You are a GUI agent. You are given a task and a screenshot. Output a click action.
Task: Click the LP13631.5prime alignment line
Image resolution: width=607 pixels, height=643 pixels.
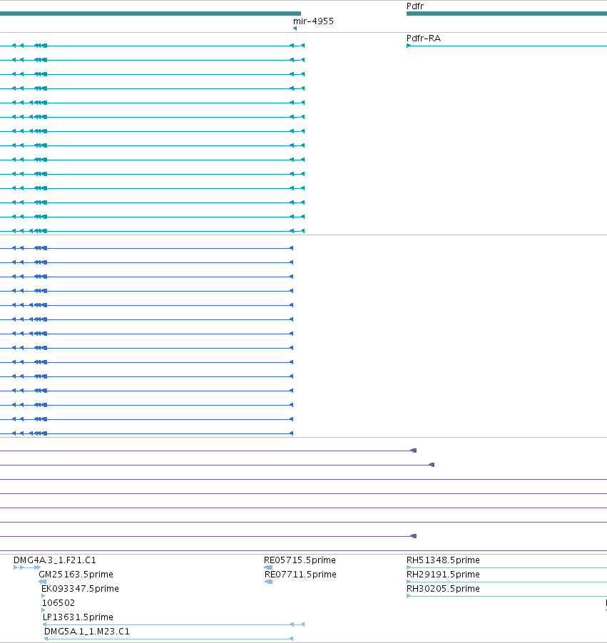173,624
